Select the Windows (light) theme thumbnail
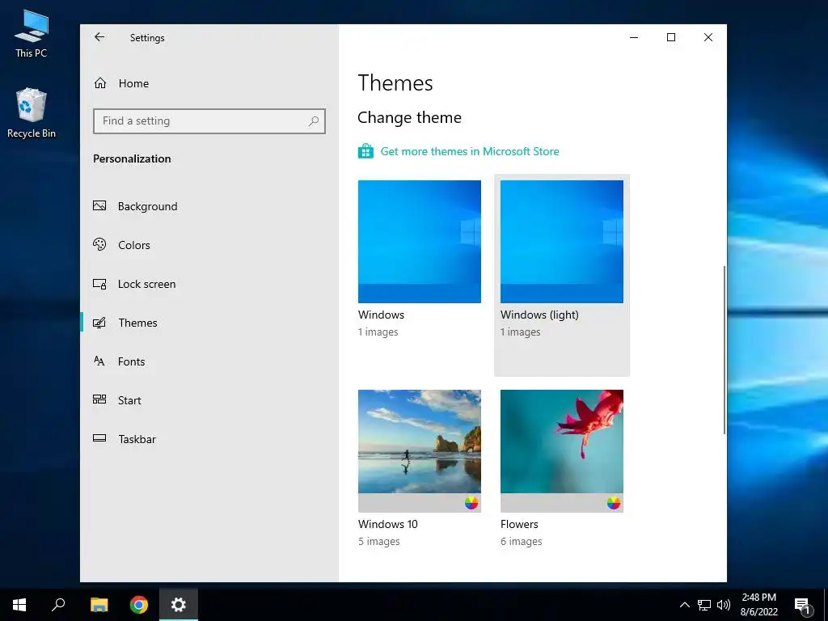The image size is (828, 621). point(562,241)
